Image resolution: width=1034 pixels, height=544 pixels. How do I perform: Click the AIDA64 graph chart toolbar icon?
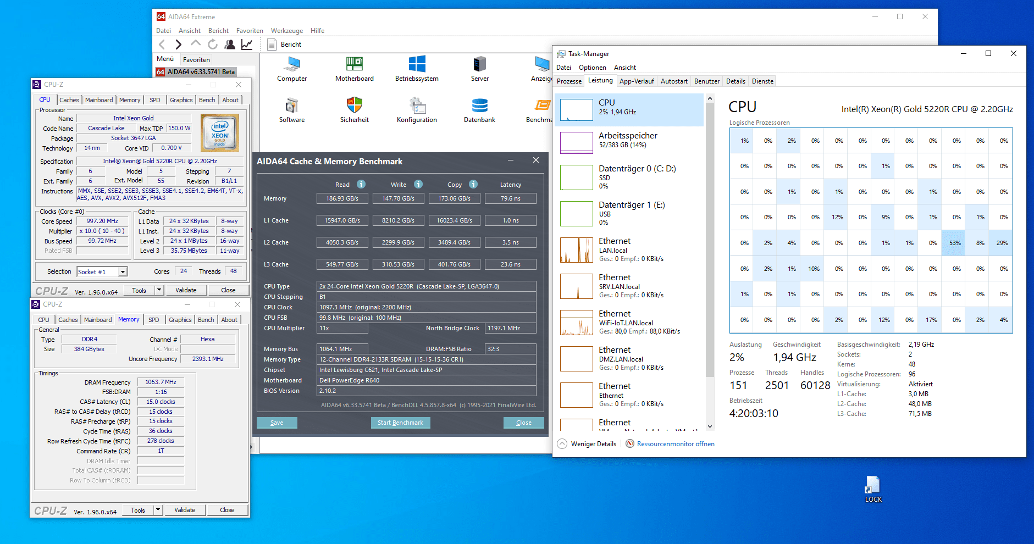point(247,45)
